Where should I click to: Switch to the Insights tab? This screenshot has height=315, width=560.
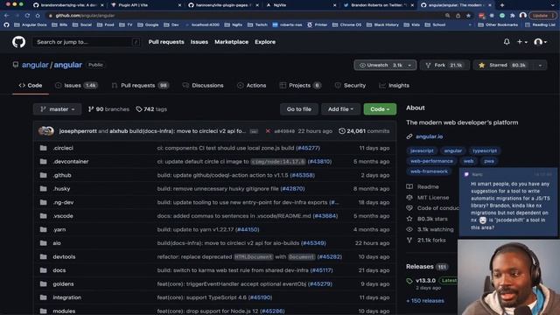click(x=394, y=86)
